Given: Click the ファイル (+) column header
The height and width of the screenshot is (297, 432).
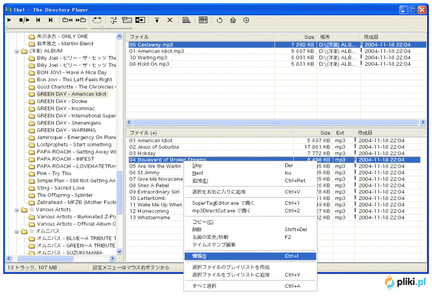Looking at the screenshot, I should tap(210, 133).
